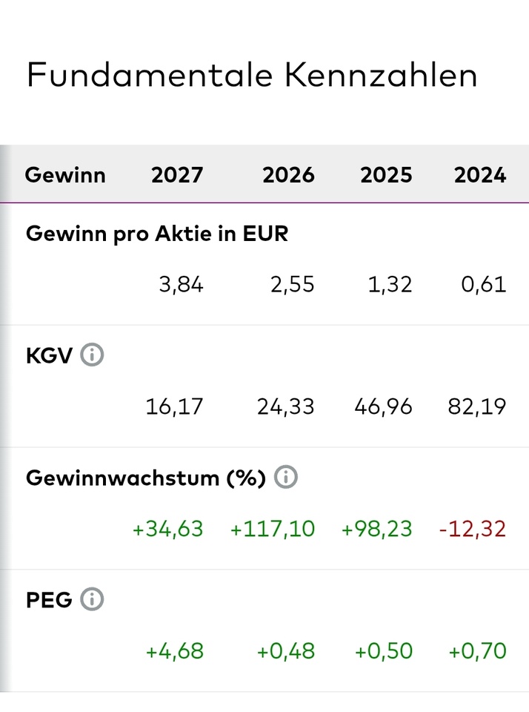Image resolution: width=529 pixels, height=712 pixels.
Task: Click the Gewinn pro Aktie in EUR label
Action: [157, 234]
